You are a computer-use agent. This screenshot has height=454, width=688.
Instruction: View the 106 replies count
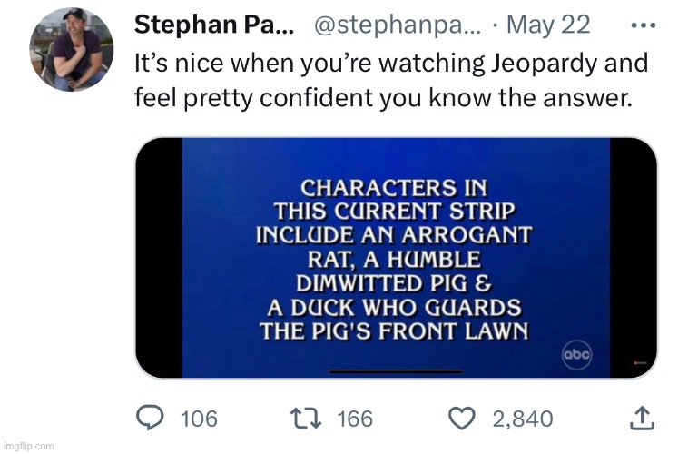click(199, 419)
